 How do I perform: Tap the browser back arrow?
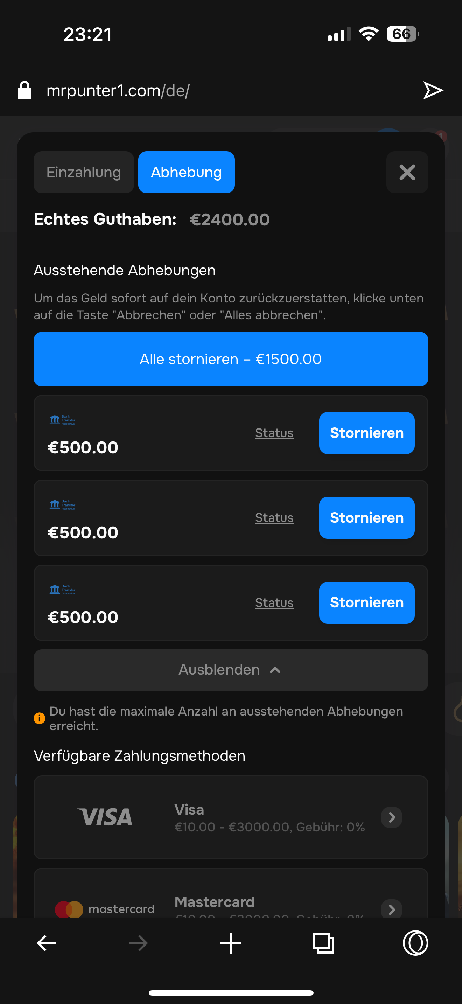pos(46,943)
